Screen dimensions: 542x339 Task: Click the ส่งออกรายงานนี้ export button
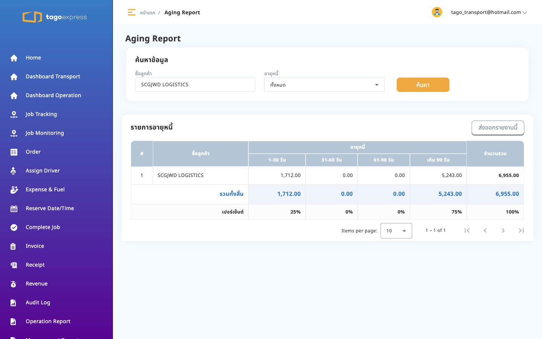coord(498,128)
